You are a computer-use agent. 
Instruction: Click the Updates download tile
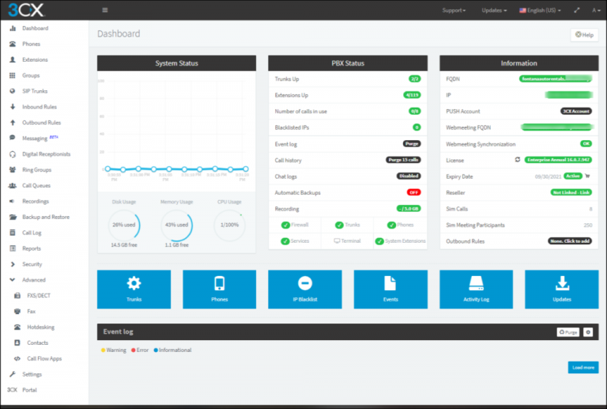click(561, 288)
